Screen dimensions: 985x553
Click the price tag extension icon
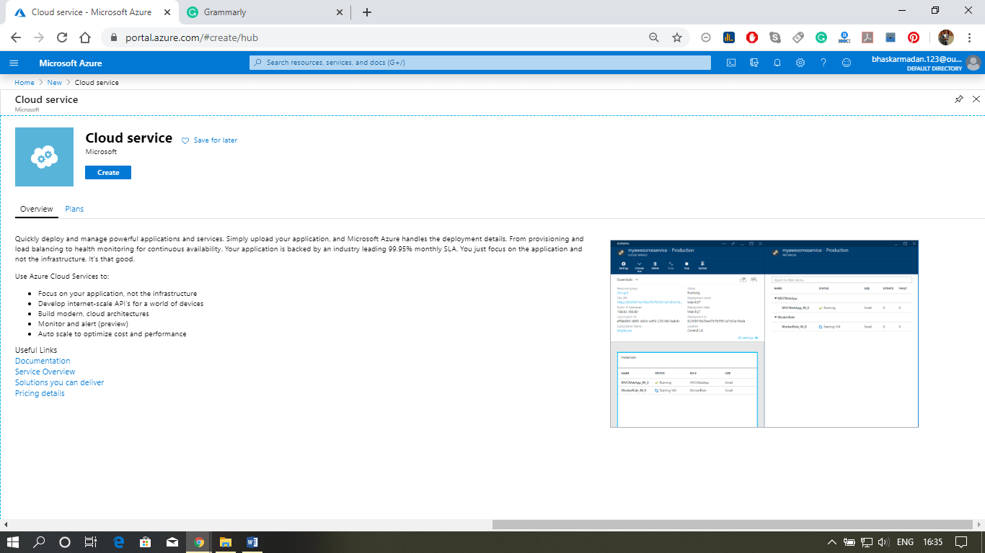click(798, 37)
